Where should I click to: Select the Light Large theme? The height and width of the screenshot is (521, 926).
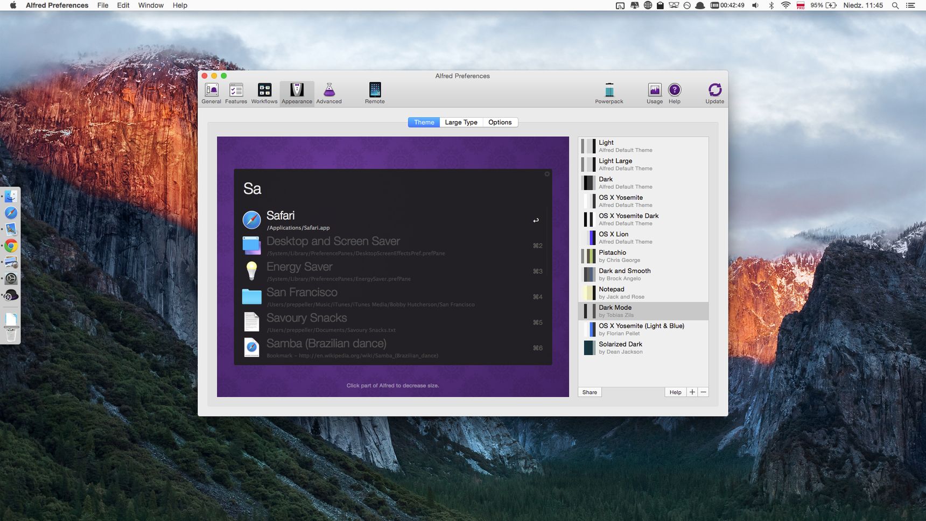click(643, 164)
